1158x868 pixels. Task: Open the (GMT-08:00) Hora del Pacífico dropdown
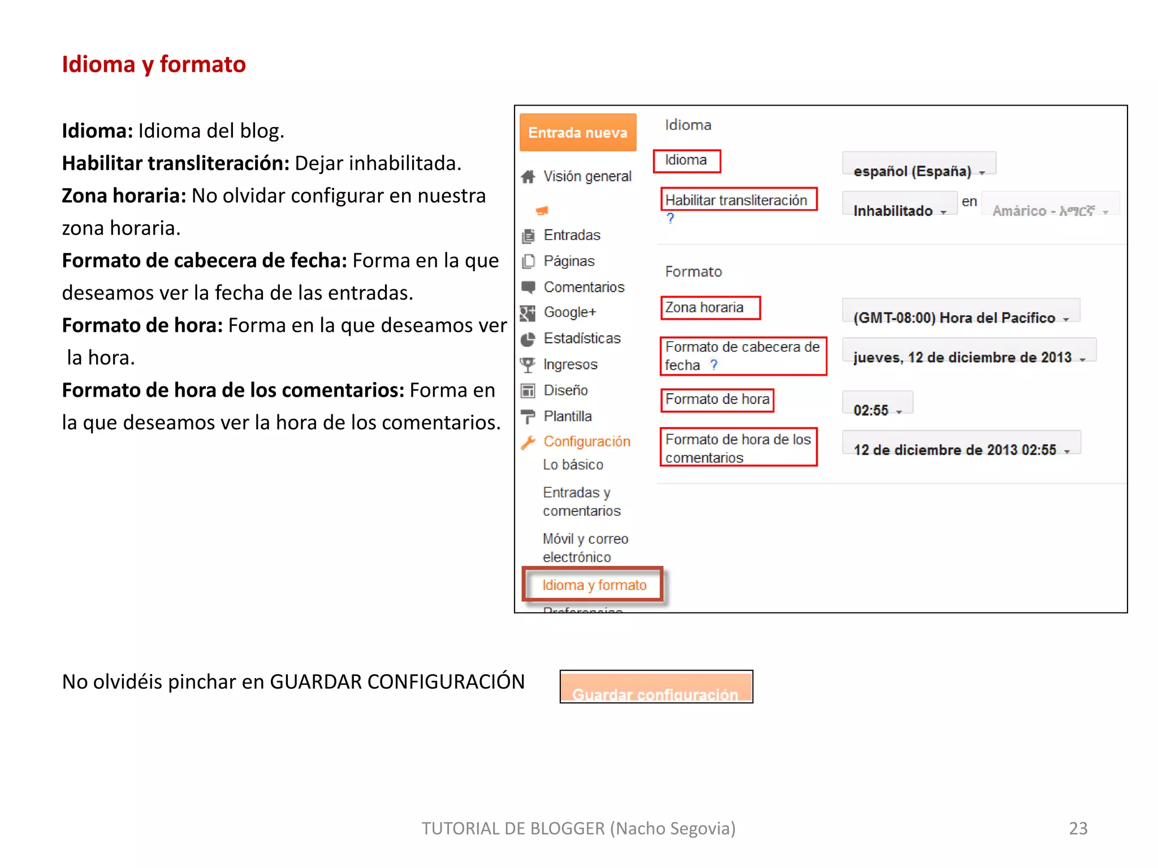click(961, 311)
